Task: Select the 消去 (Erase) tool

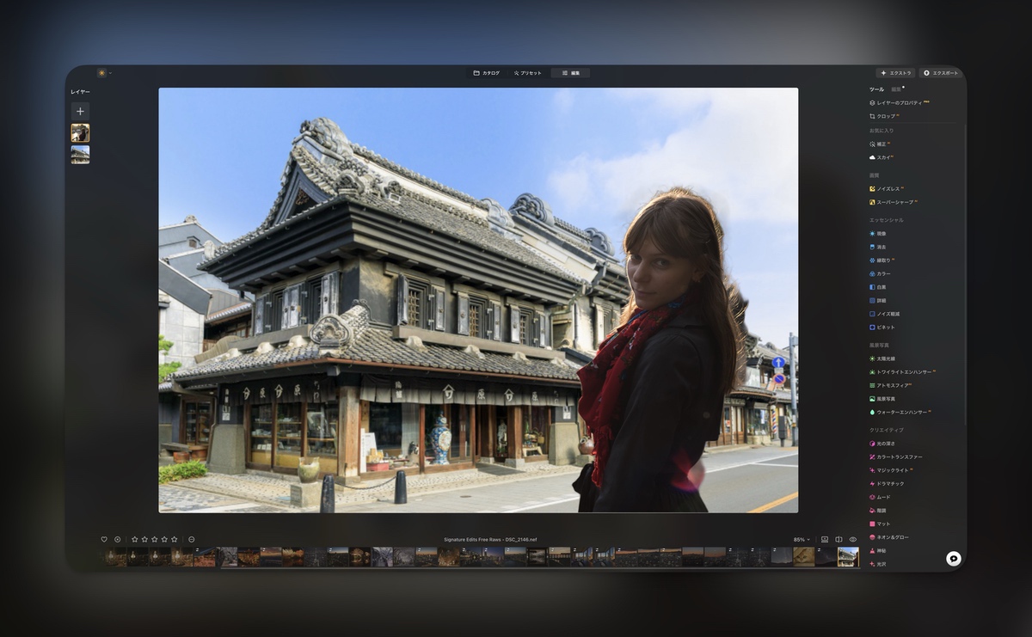Action: [x=881, y=247]
